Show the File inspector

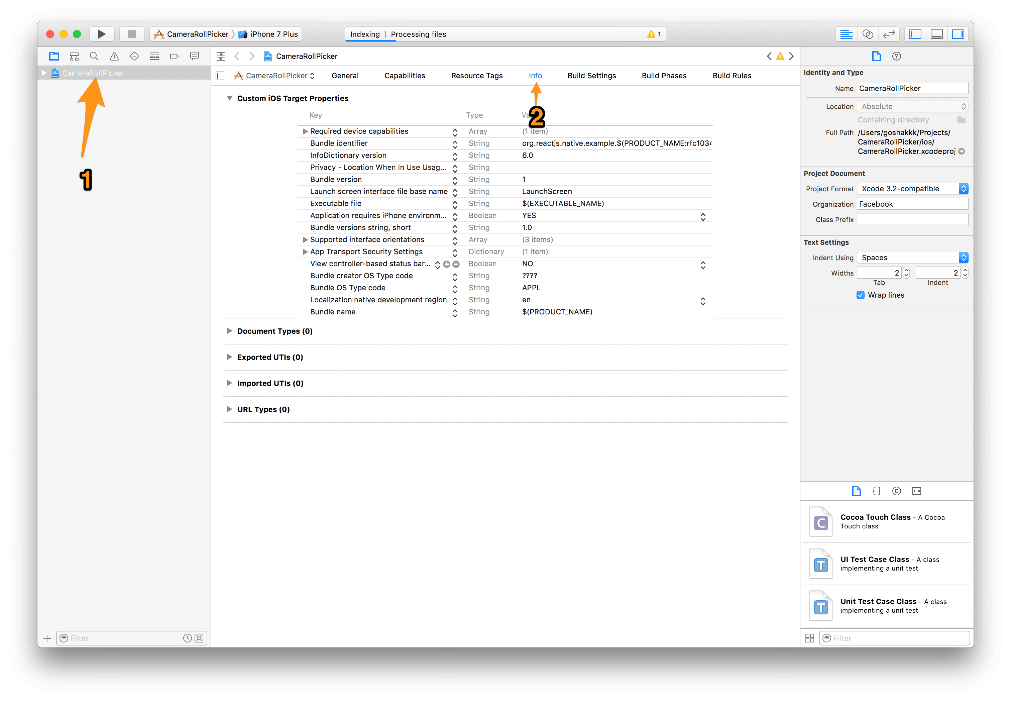[x=876, y=56]
